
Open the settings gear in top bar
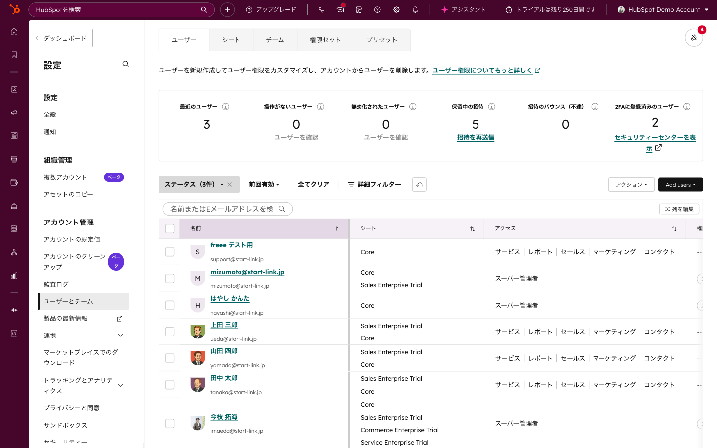click(x=396, y=10)
